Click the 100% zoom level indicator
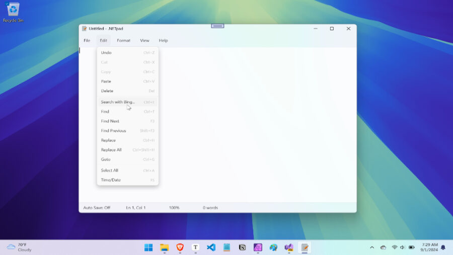Screen dimensions: 453x255 [174, 208]
